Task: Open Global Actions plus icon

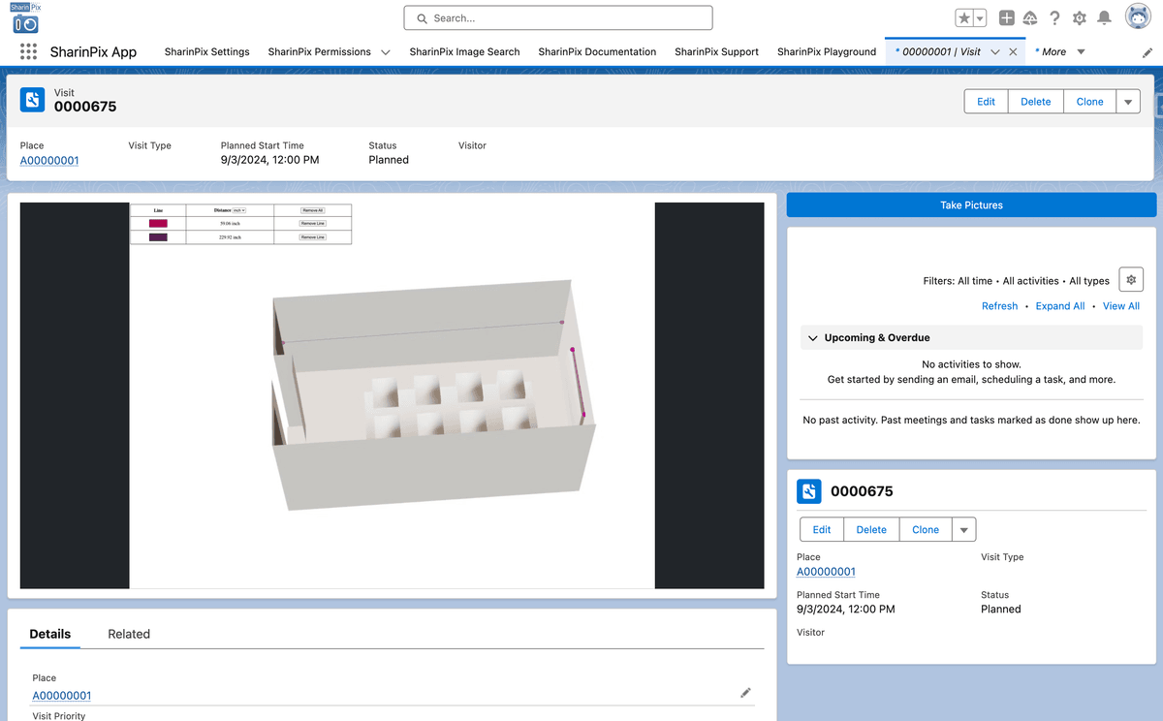Action: 1007,18
